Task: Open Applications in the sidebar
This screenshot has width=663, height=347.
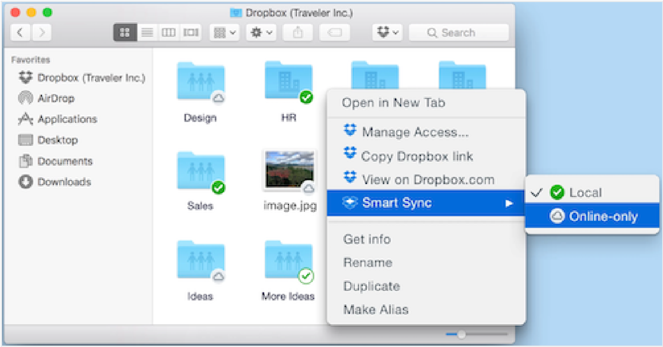Action: [57, 119]
